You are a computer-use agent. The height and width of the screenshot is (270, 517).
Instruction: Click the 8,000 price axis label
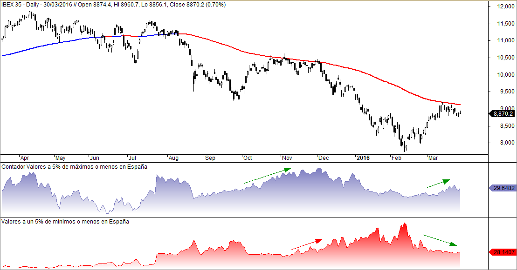pyautogui.click(x=507, y=143)
